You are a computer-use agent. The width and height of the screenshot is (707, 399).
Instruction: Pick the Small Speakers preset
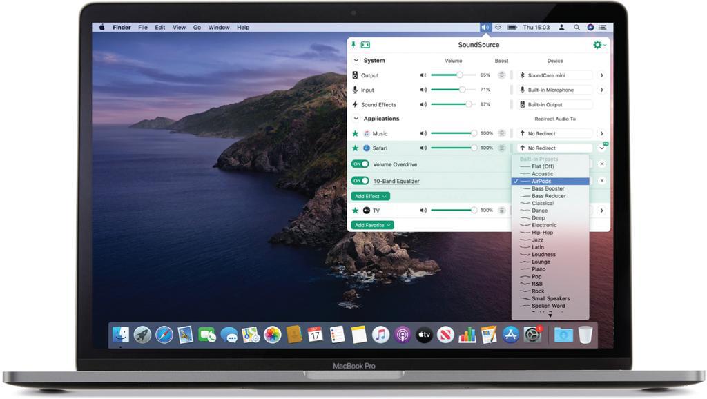coord(550,298)
